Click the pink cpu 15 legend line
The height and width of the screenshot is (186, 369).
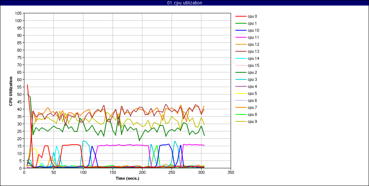pyautogui.click(x=241, y=65)
